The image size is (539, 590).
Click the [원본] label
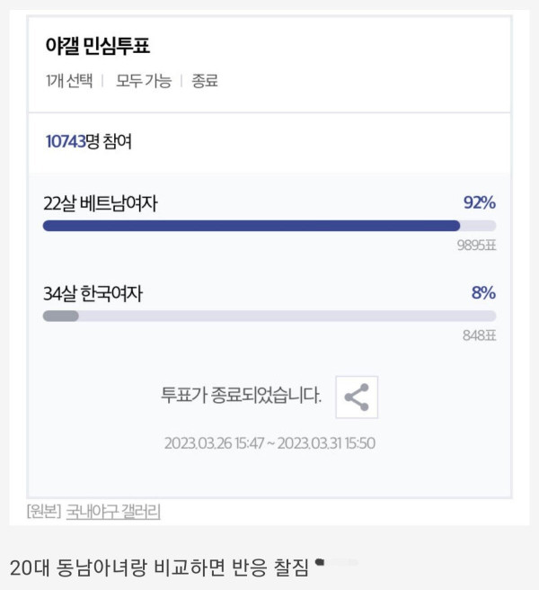[x=43, y=512]
